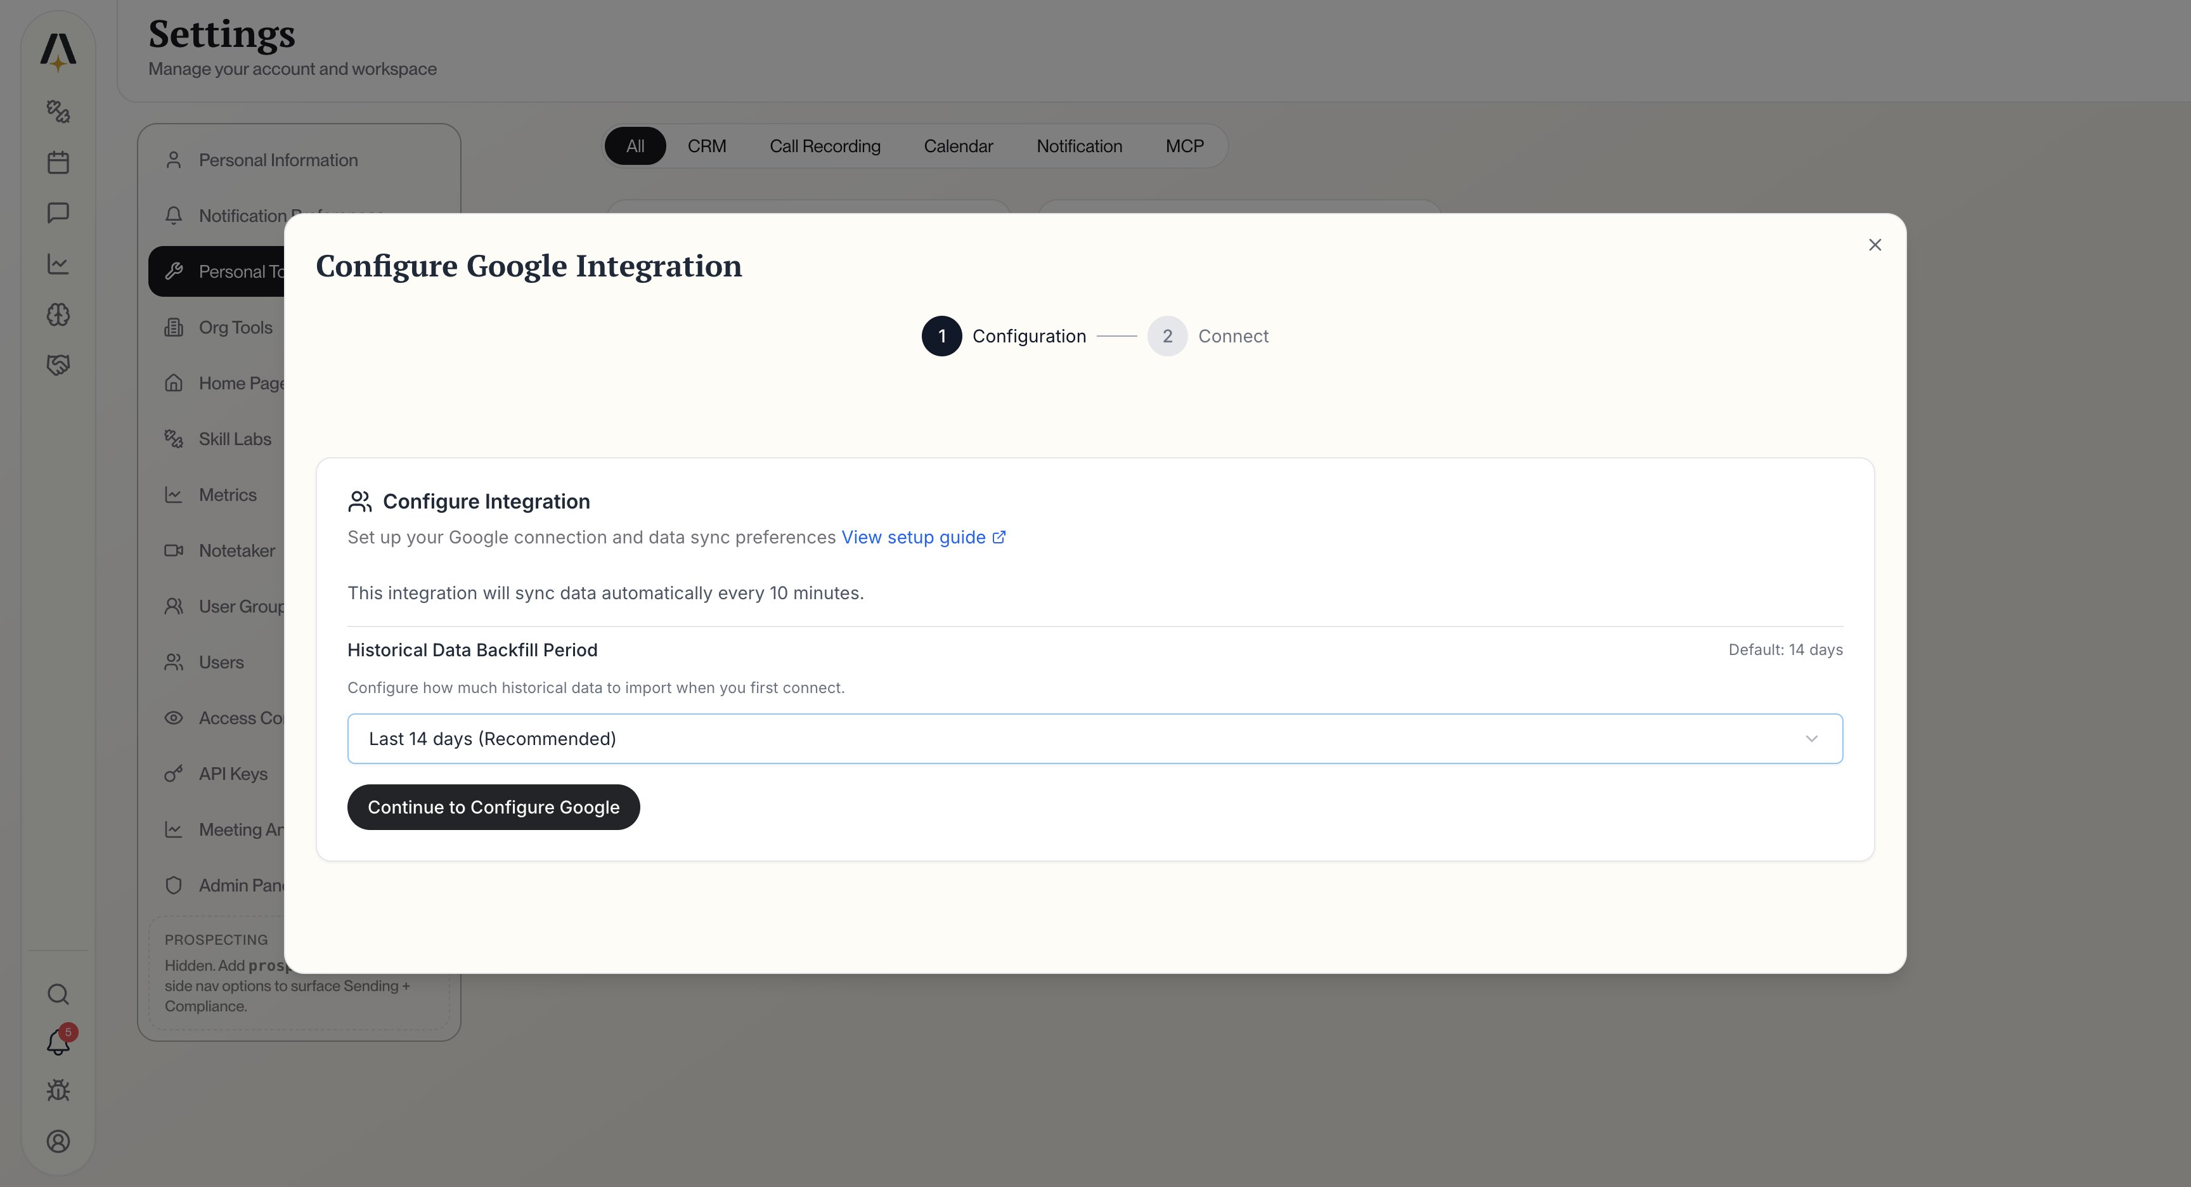Open Meeting Analytics settings item
This screenshot has width=2191, height=1187.
coord(216,829)
